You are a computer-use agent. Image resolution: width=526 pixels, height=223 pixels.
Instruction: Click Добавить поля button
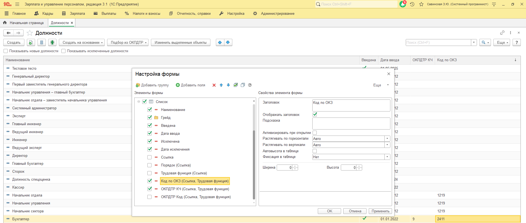tap(190, 85)
